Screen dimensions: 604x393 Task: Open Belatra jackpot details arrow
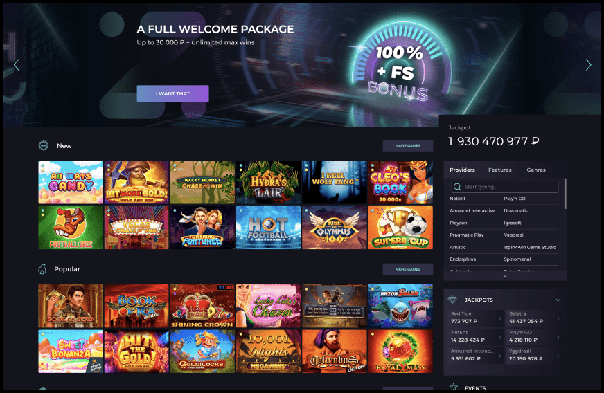tap(558, 318)
